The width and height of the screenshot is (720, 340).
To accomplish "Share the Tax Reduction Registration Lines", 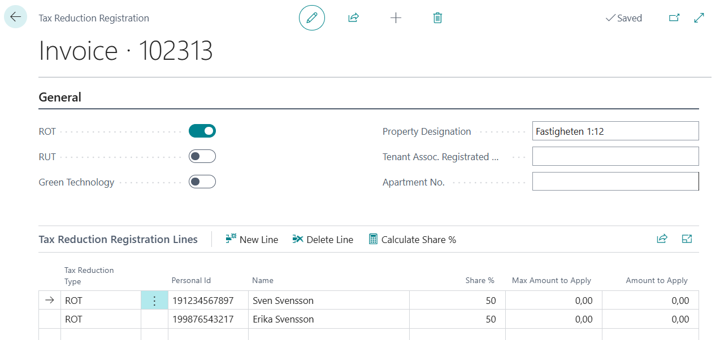I will coord(662,239).
